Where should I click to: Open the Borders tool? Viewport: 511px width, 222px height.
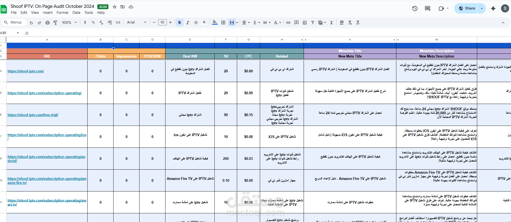(223, 22)
